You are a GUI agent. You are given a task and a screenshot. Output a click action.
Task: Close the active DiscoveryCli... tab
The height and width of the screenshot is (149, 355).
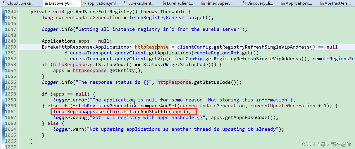click(x=78, y=3)
